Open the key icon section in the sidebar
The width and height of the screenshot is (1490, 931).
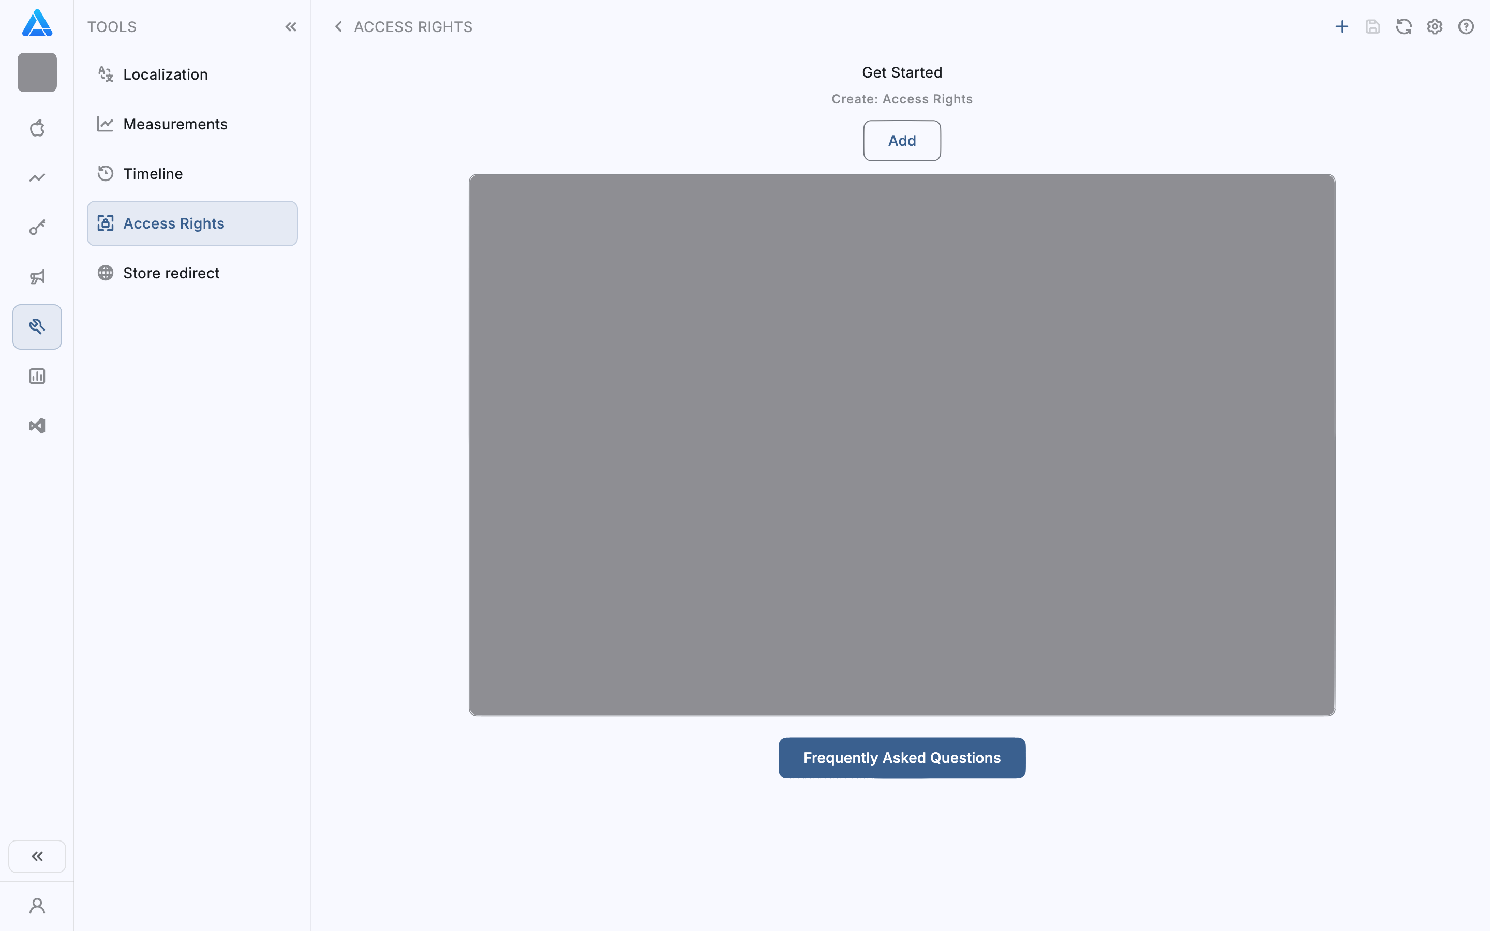pyautogui.click(x=37, y=227)
